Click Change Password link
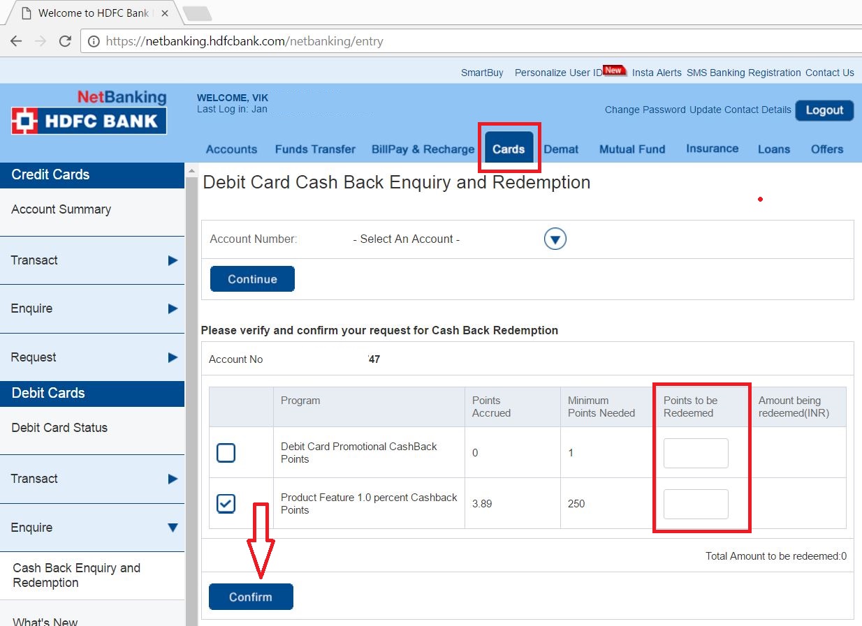Image resolution: width=862 pixels, height=626 pixels. click(x=645, y=110)
